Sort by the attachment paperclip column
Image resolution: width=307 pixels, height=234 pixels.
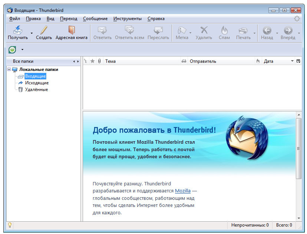tap(99, 61)
